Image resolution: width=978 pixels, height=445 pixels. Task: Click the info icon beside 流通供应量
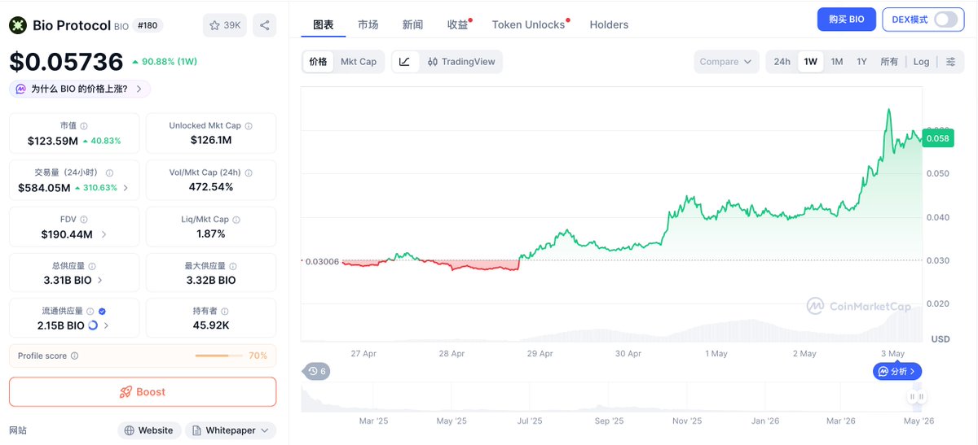point(90,312)
